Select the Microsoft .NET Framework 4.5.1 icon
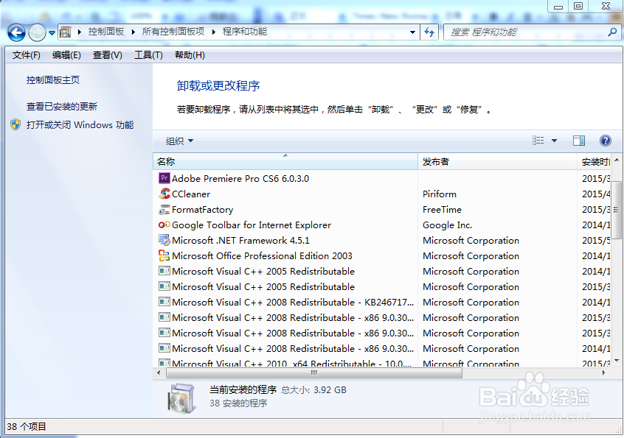This screenshot has width=624, height=438. coord(164,240)
